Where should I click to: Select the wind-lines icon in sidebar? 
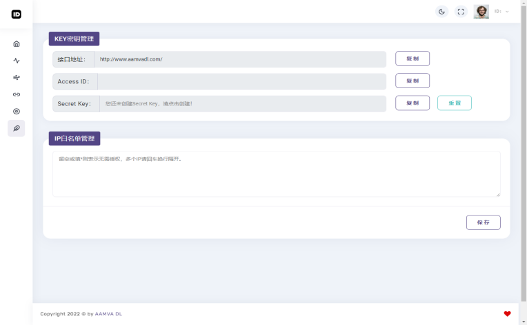17,77
